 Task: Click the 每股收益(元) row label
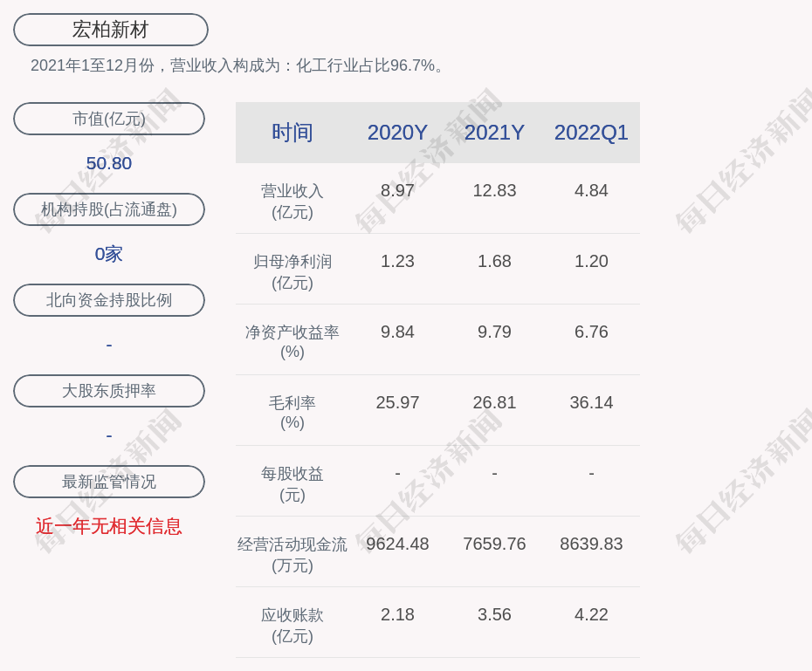(292, 484)
